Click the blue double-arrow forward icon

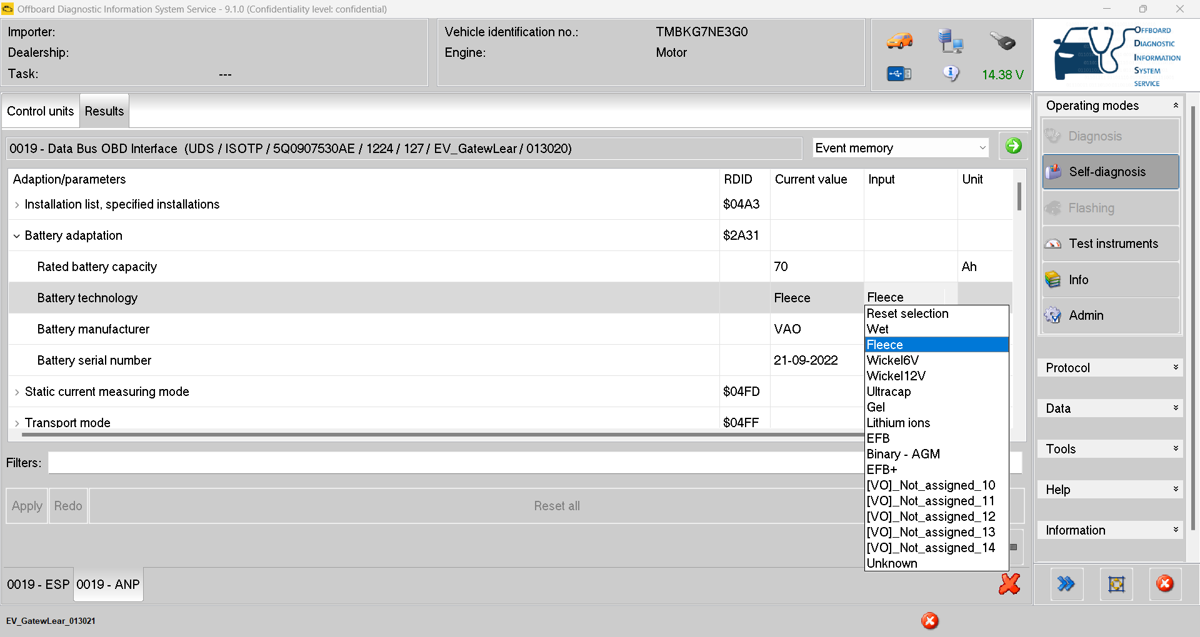1066,584
